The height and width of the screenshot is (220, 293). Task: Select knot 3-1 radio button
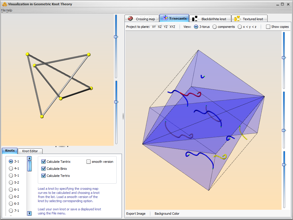11,161
